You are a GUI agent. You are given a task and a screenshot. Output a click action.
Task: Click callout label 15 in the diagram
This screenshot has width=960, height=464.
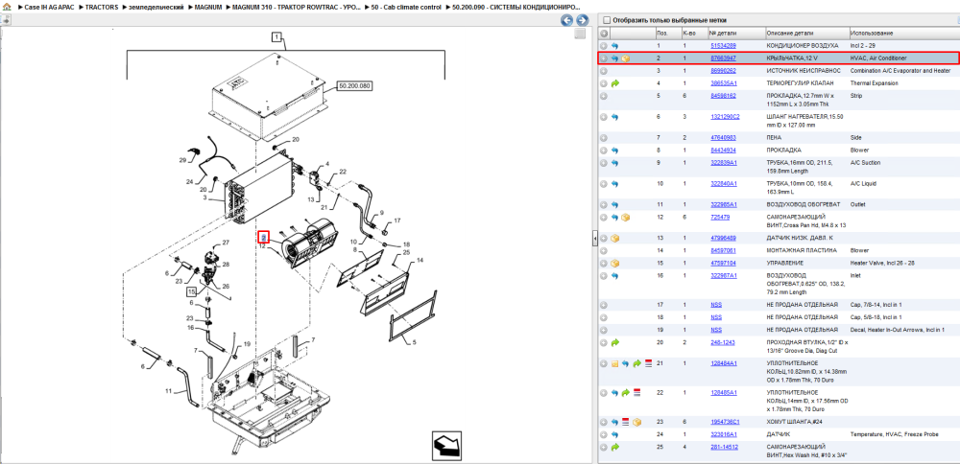point(192,291)
